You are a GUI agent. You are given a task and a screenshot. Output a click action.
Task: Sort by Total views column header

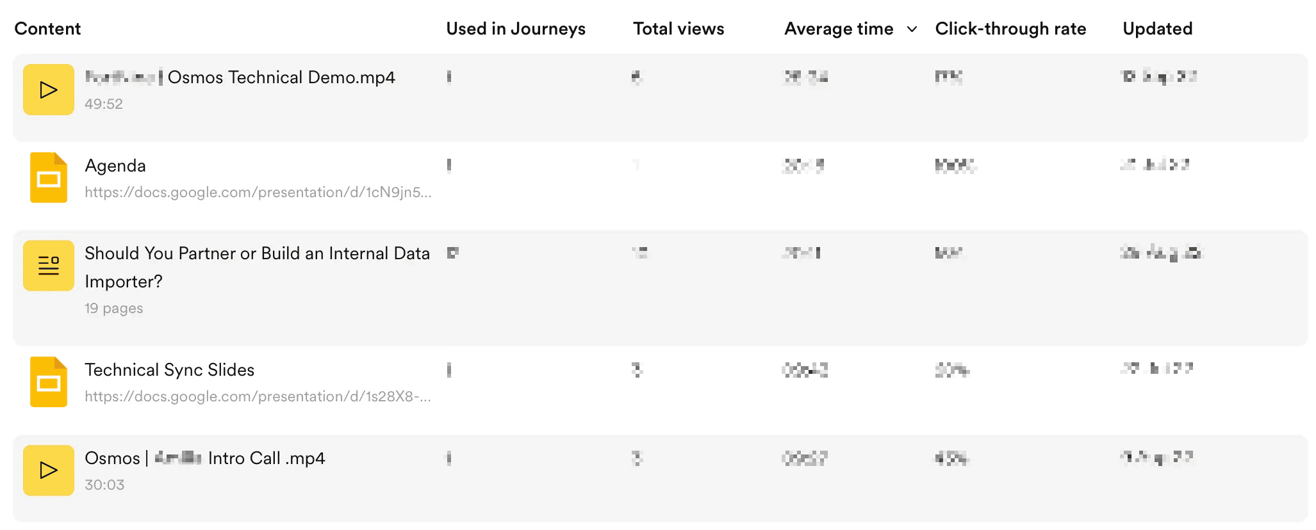click(678, 29)
